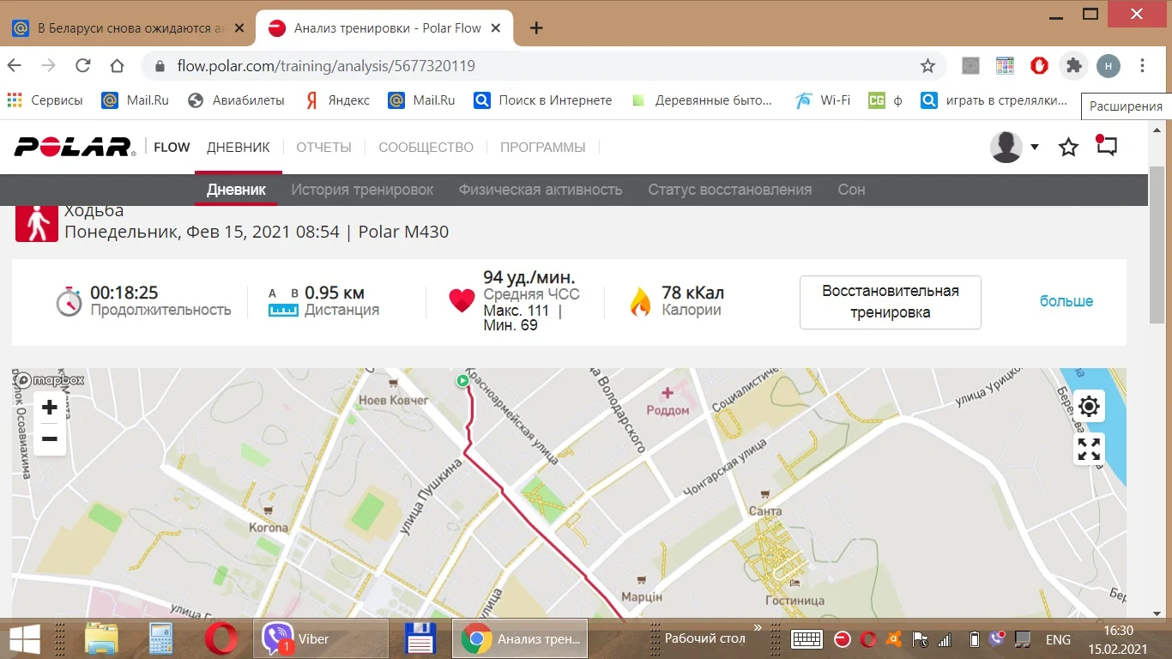The width and height of the screenshot is (1172, 659).
Task: Open the ПРОГРАММЫ menu item
Action: (x=543, y=148)
